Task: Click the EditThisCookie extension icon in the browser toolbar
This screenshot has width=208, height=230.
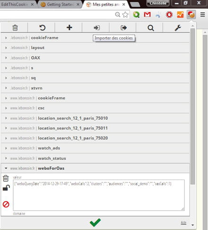Action: click(191, 15)
